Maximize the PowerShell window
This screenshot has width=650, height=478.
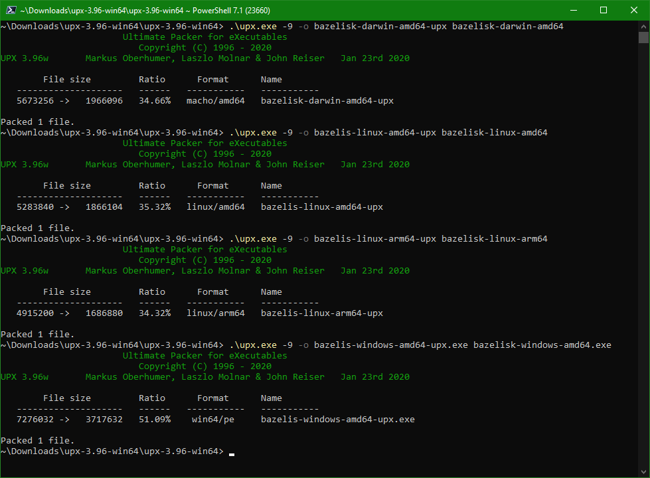pyautogui.click(x=603, y=10)
